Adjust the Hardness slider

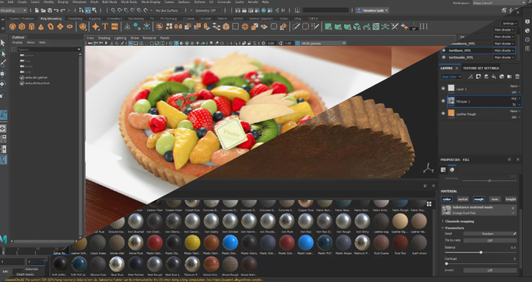(489, 181)
